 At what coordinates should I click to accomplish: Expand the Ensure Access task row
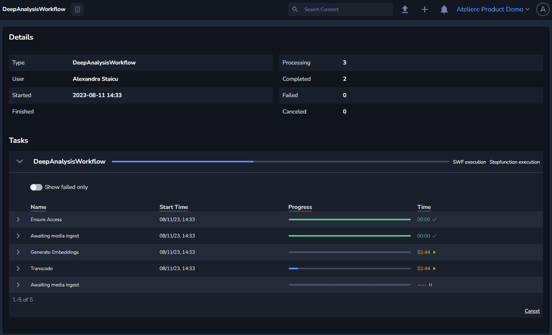pyautogui.click(x=18, y=220)
